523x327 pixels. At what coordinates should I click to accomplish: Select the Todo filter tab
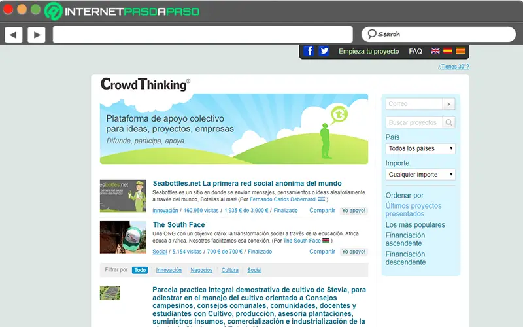click(x=140, y=270)
